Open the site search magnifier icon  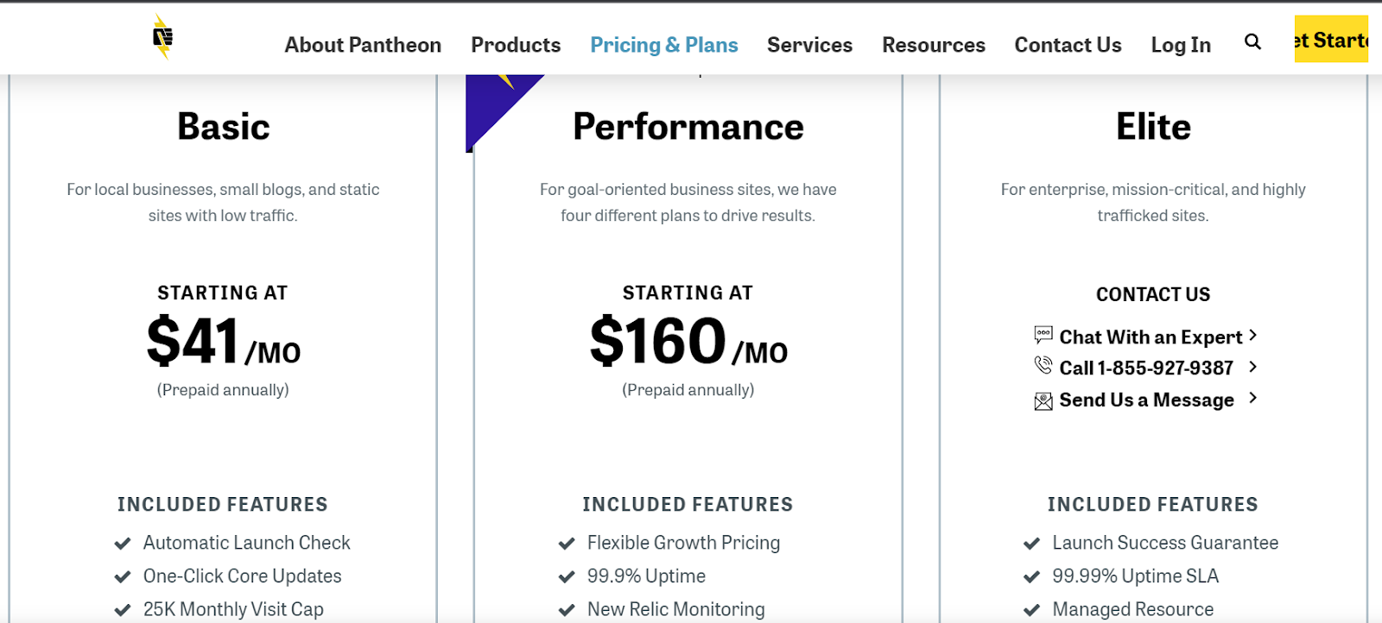[x=1252, y=41]
